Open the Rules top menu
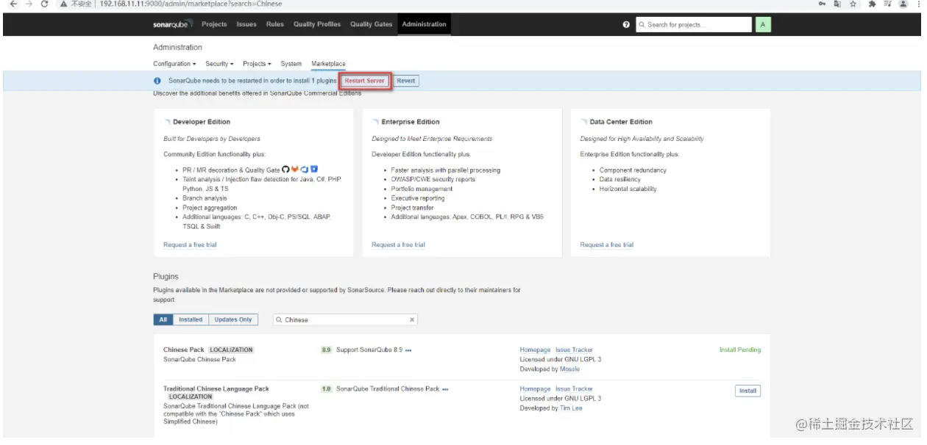The width and height of the screenshot is (927, 445). [x=275, y=24]
